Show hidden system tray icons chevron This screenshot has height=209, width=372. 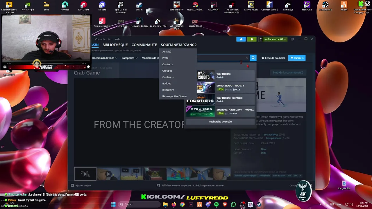(x=320, y=204)
